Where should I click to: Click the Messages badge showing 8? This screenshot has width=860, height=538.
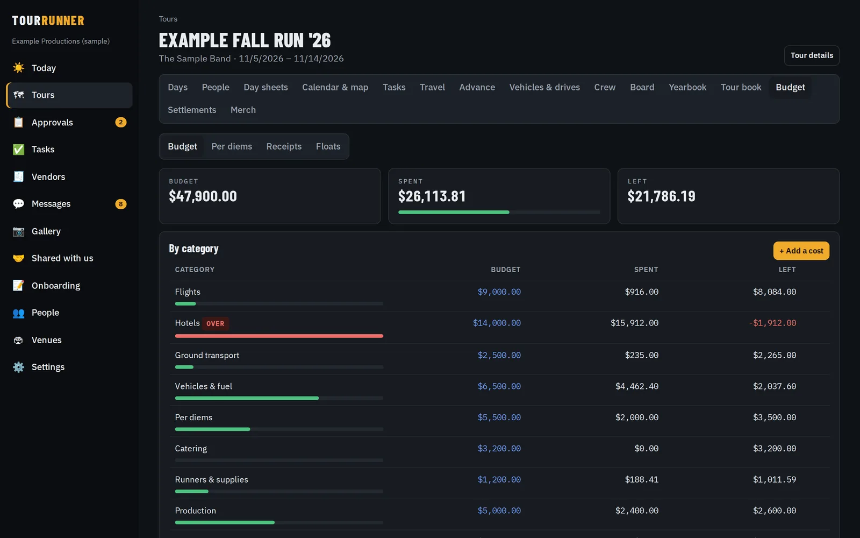point(121,204)
